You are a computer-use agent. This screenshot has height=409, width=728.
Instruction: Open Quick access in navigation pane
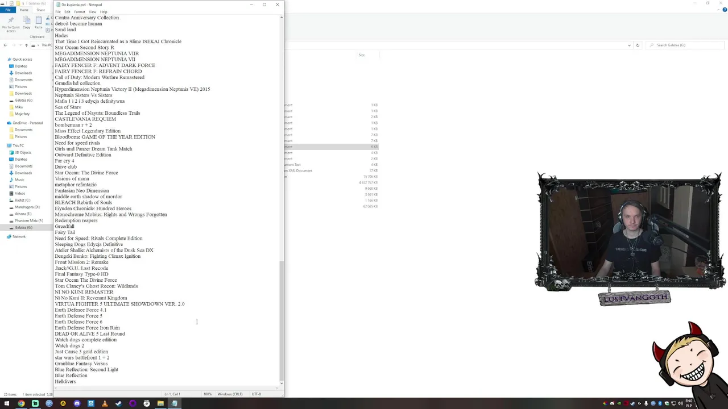coord(23,59)
